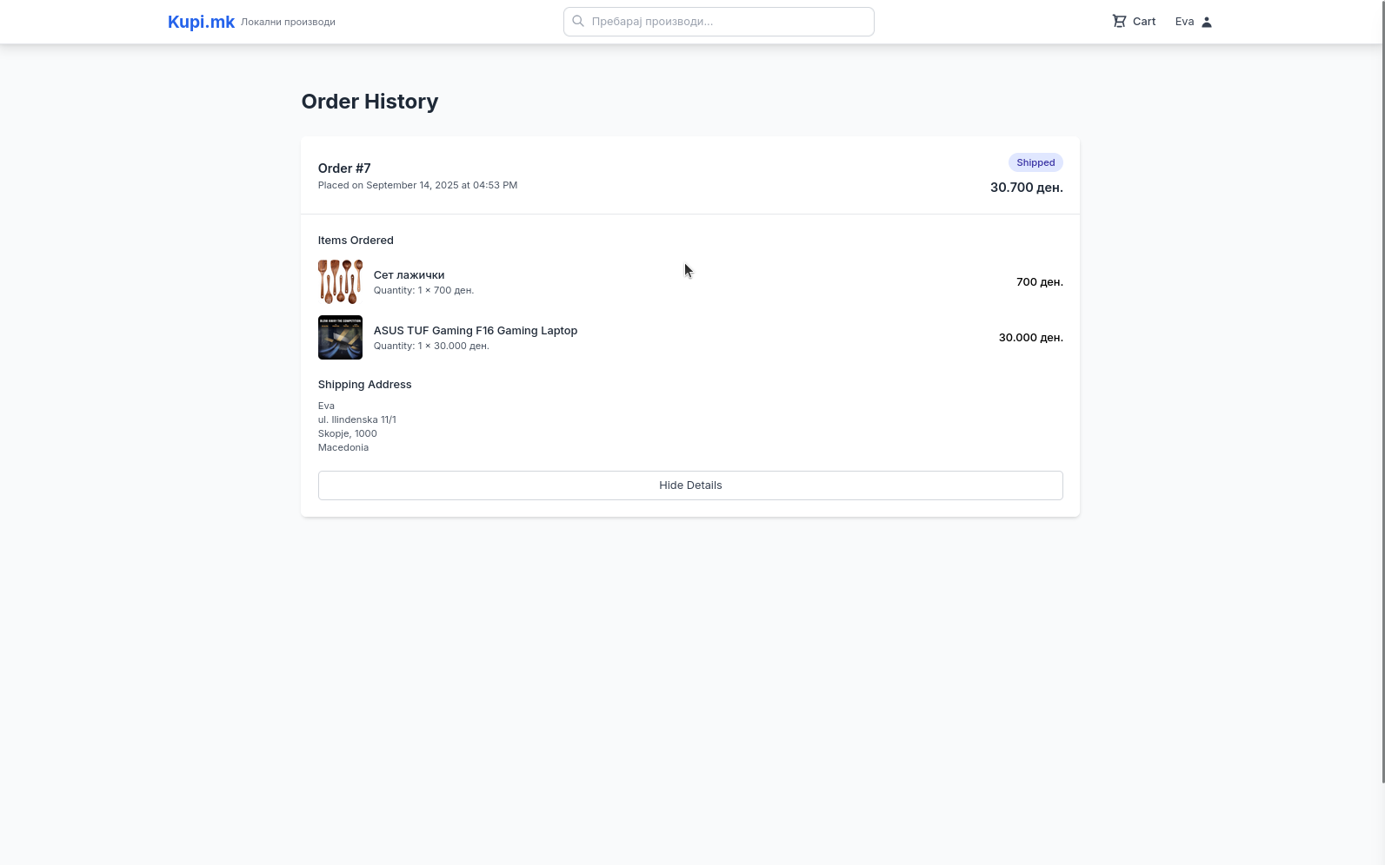Click the search magnifier icon
The image size is (1385, 865).
(578, 22)
